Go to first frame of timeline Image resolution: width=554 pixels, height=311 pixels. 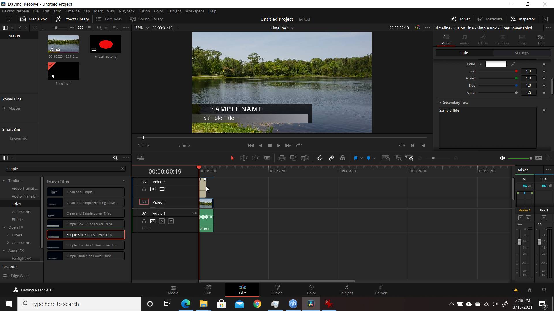pos(251,146)
